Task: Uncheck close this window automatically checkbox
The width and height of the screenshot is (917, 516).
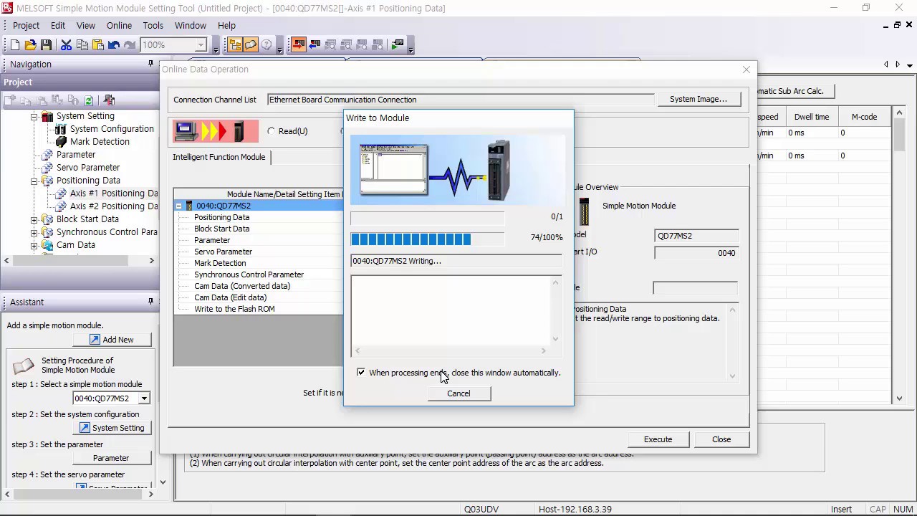Action: (x=361, y=373)
